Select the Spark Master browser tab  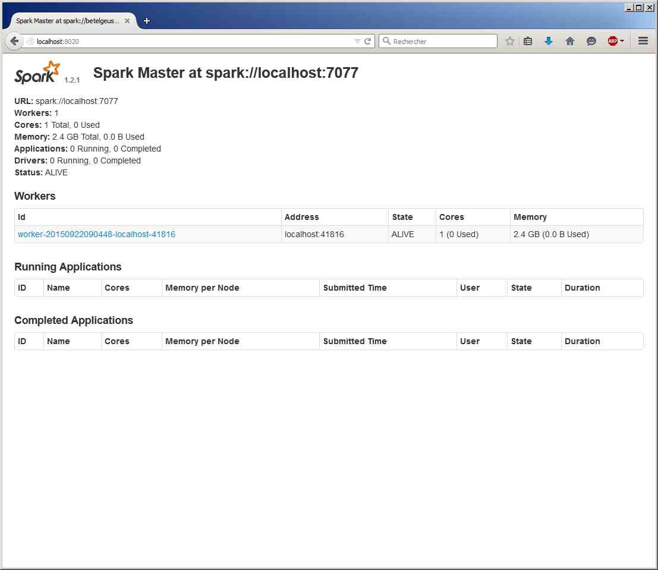pyautogui.click(x=67, y=21)
